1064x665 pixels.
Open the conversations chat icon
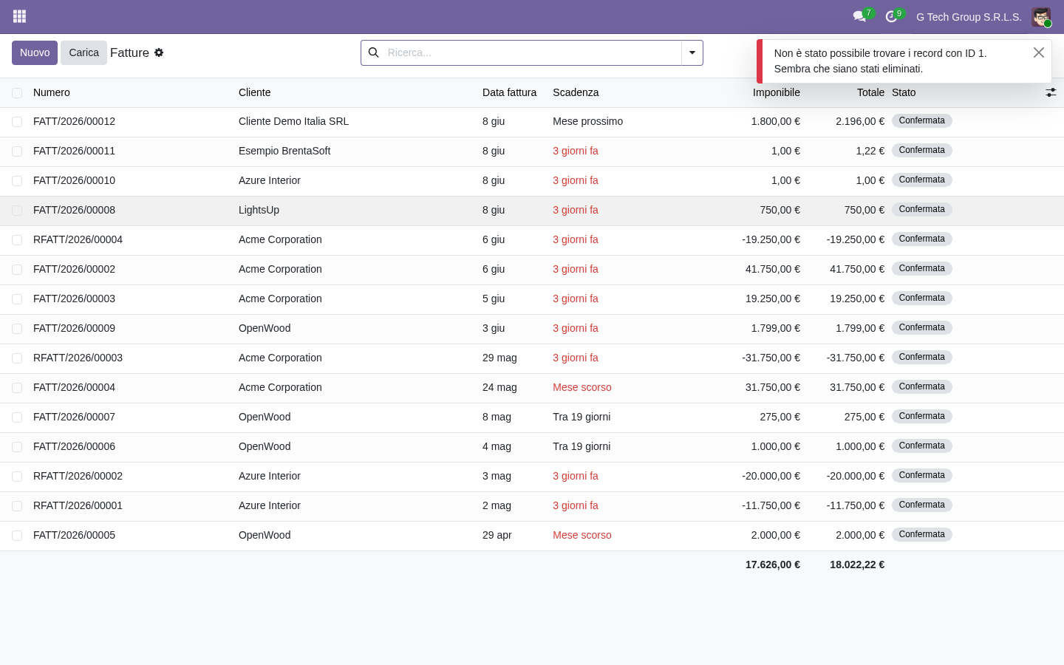pyautogui.click(x=859, y=16)
